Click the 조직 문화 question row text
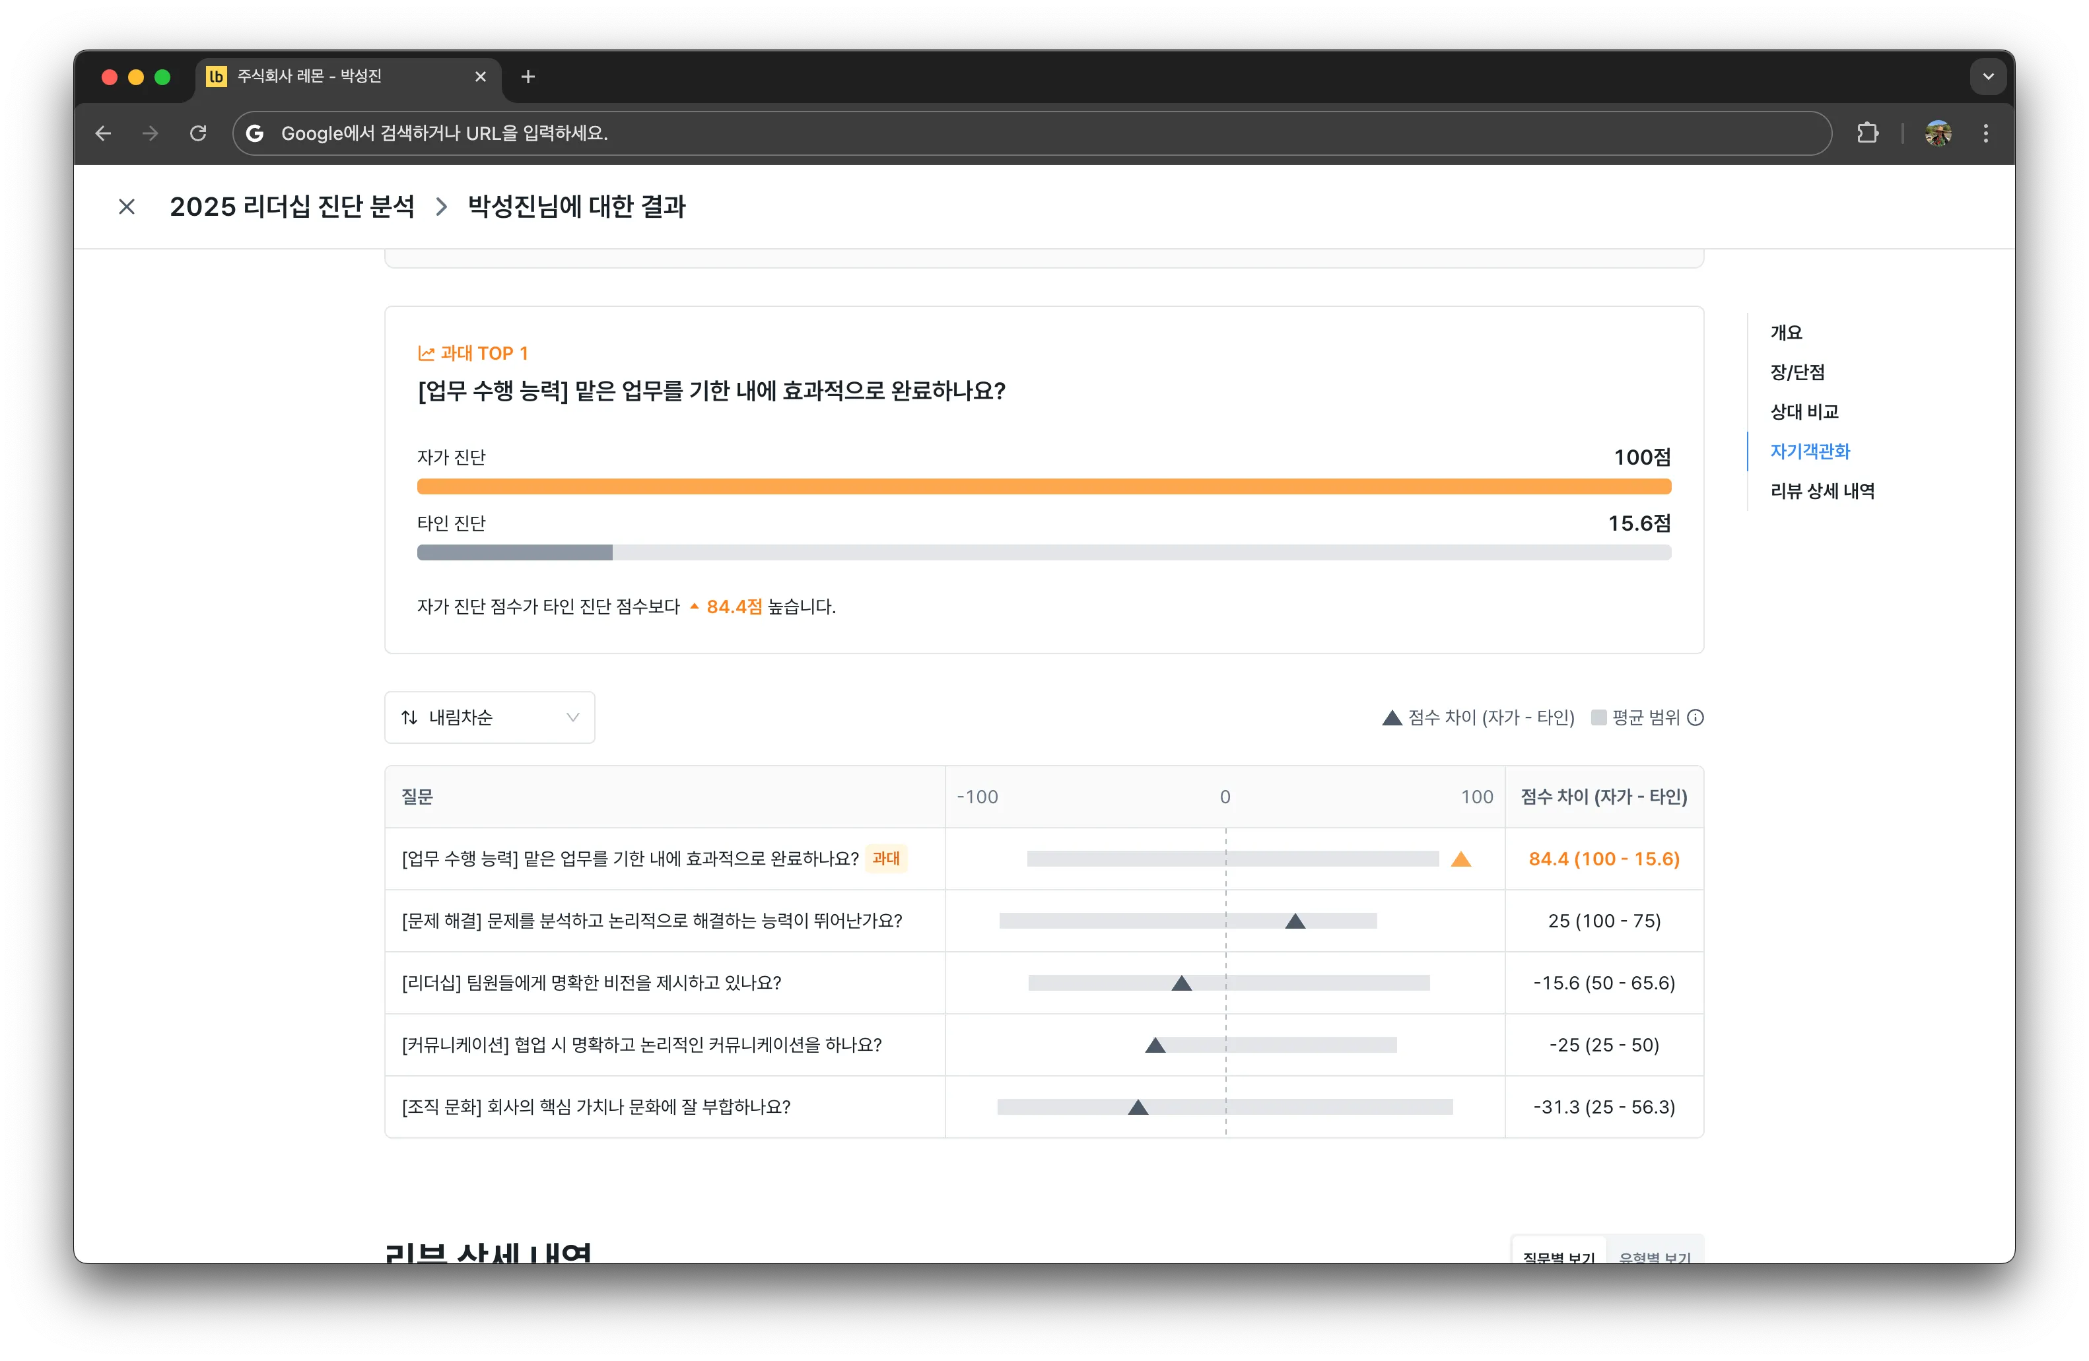 595,1108
